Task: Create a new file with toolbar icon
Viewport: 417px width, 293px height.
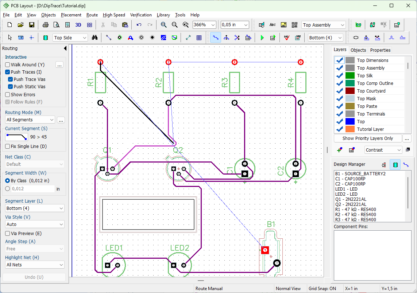Action: [9, 25]
